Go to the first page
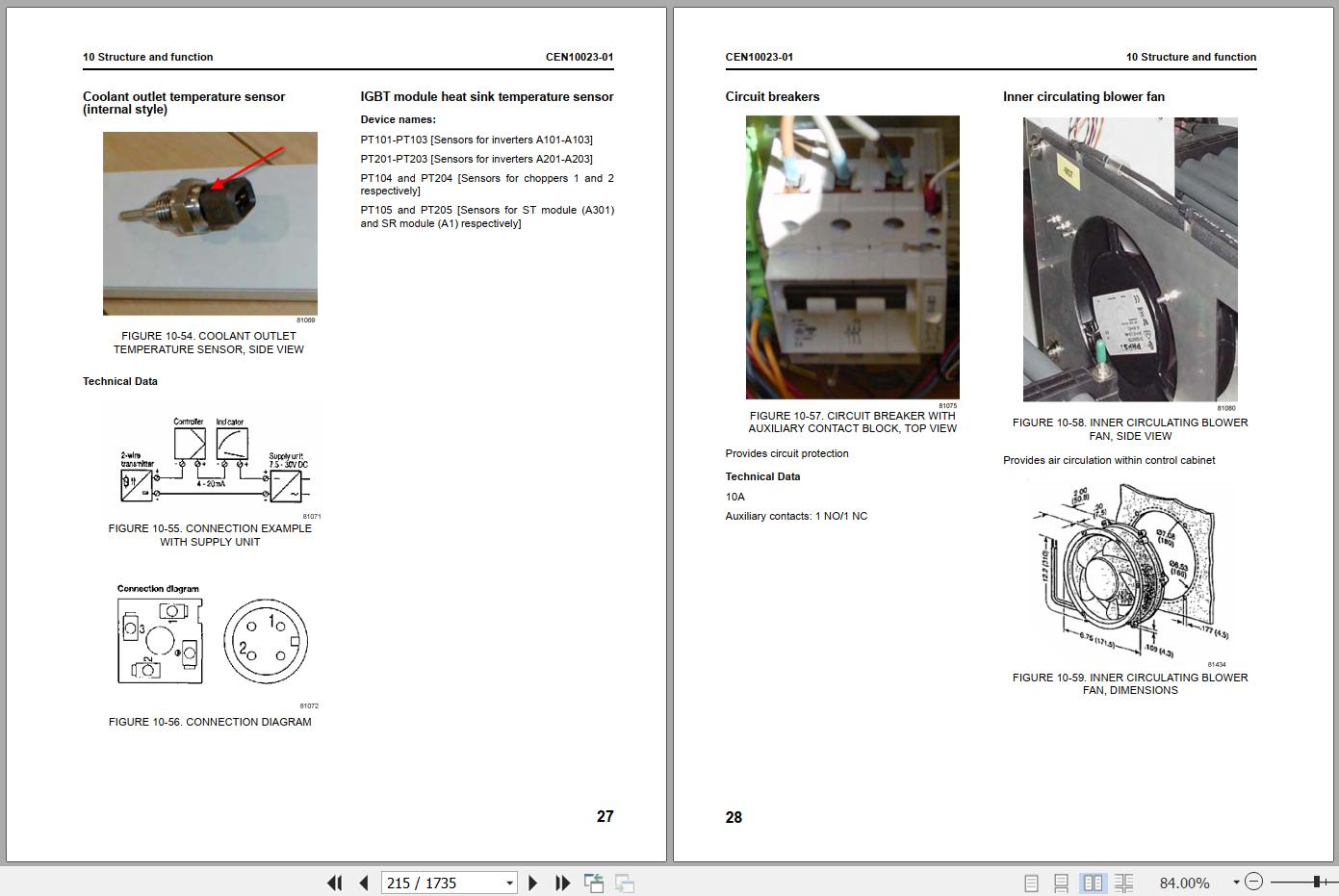The image size is (1339, 896). point(334,883)
